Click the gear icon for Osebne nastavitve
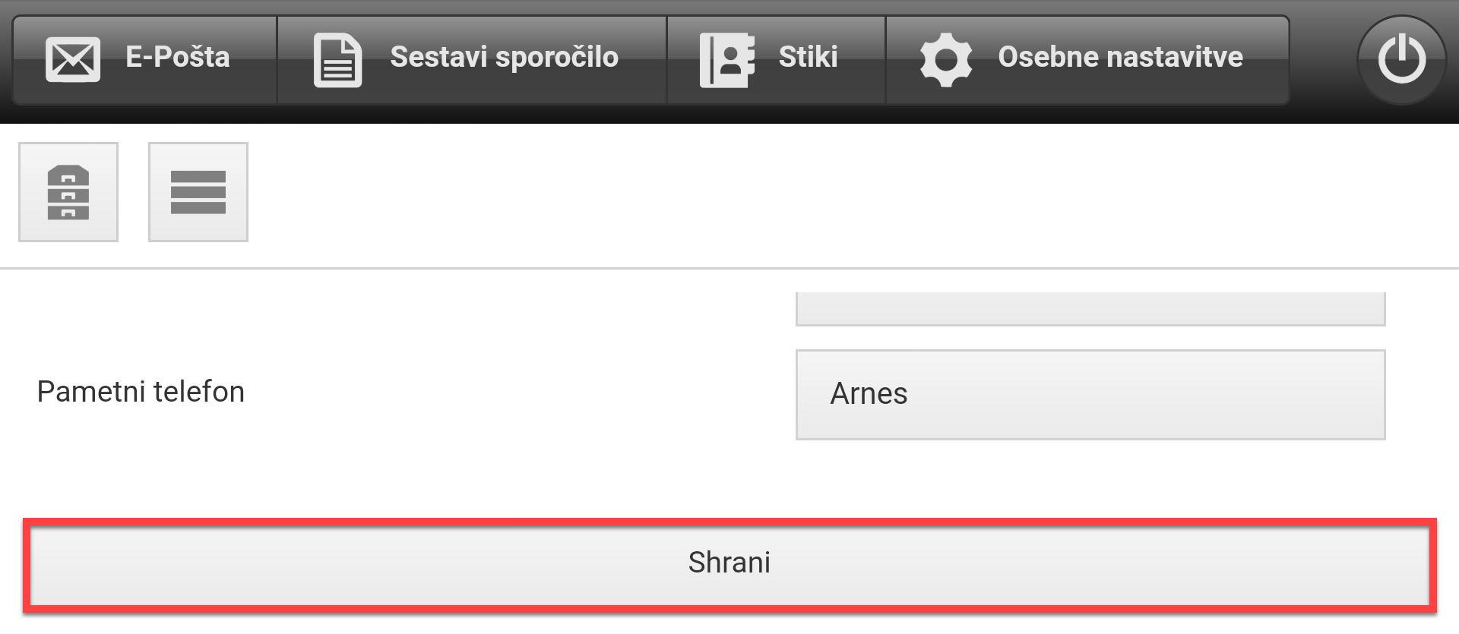This screenshot has width=1459, height=634. pyautogui.click(x=946, y=59)
